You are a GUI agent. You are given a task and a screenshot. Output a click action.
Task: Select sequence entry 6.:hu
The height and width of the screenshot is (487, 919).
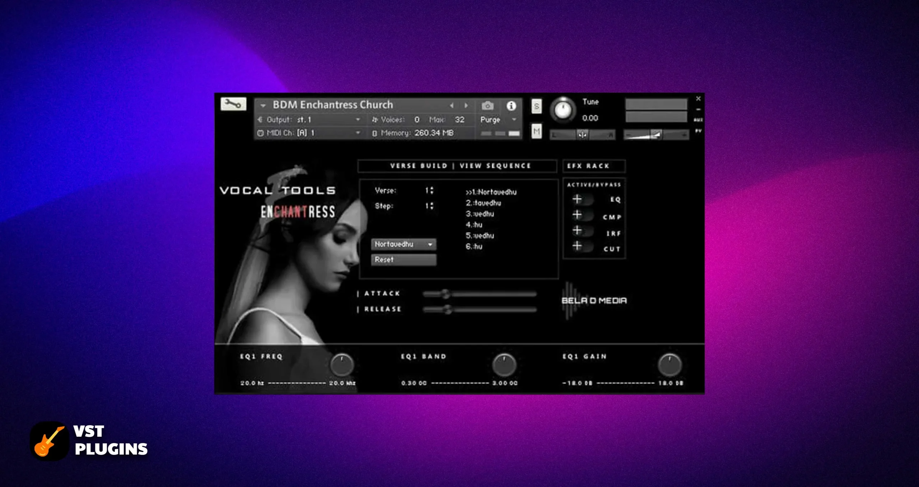click(x=474, y=247)
